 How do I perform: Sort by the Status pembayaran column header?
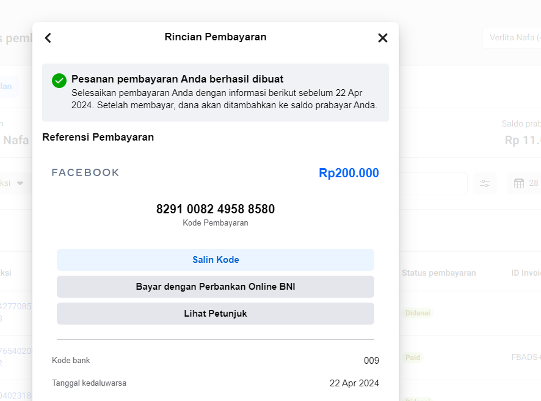coord(438,273)
